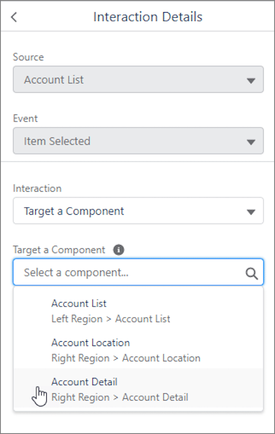Open the Source Account List dropdown
The height and width of the screenshot is (434, 275).
139,80
